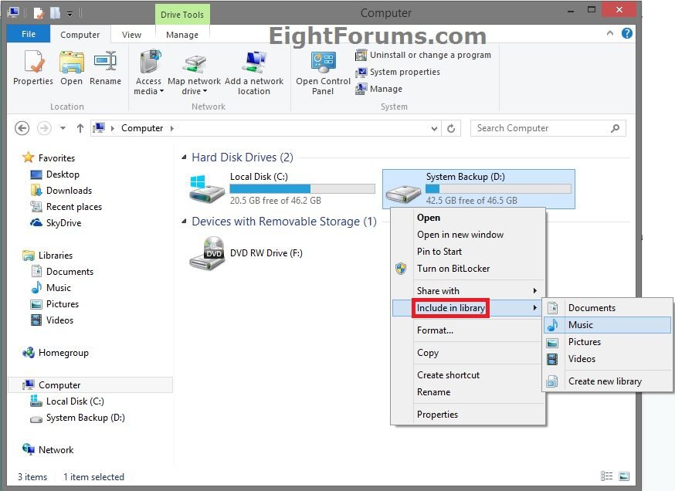Refresh the Computer view
The image size is (675, 491).
[451, 128]
